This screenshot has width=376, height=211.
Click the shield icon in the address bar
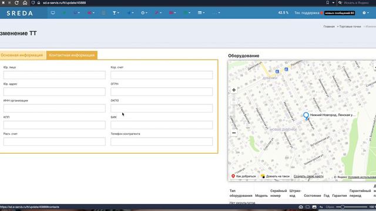pyautogui.click(x=33, y=3)
